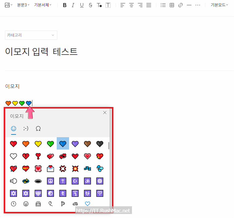Insert the orange heart emoji from picker
234x218 pixels.
tap(26, 144)
